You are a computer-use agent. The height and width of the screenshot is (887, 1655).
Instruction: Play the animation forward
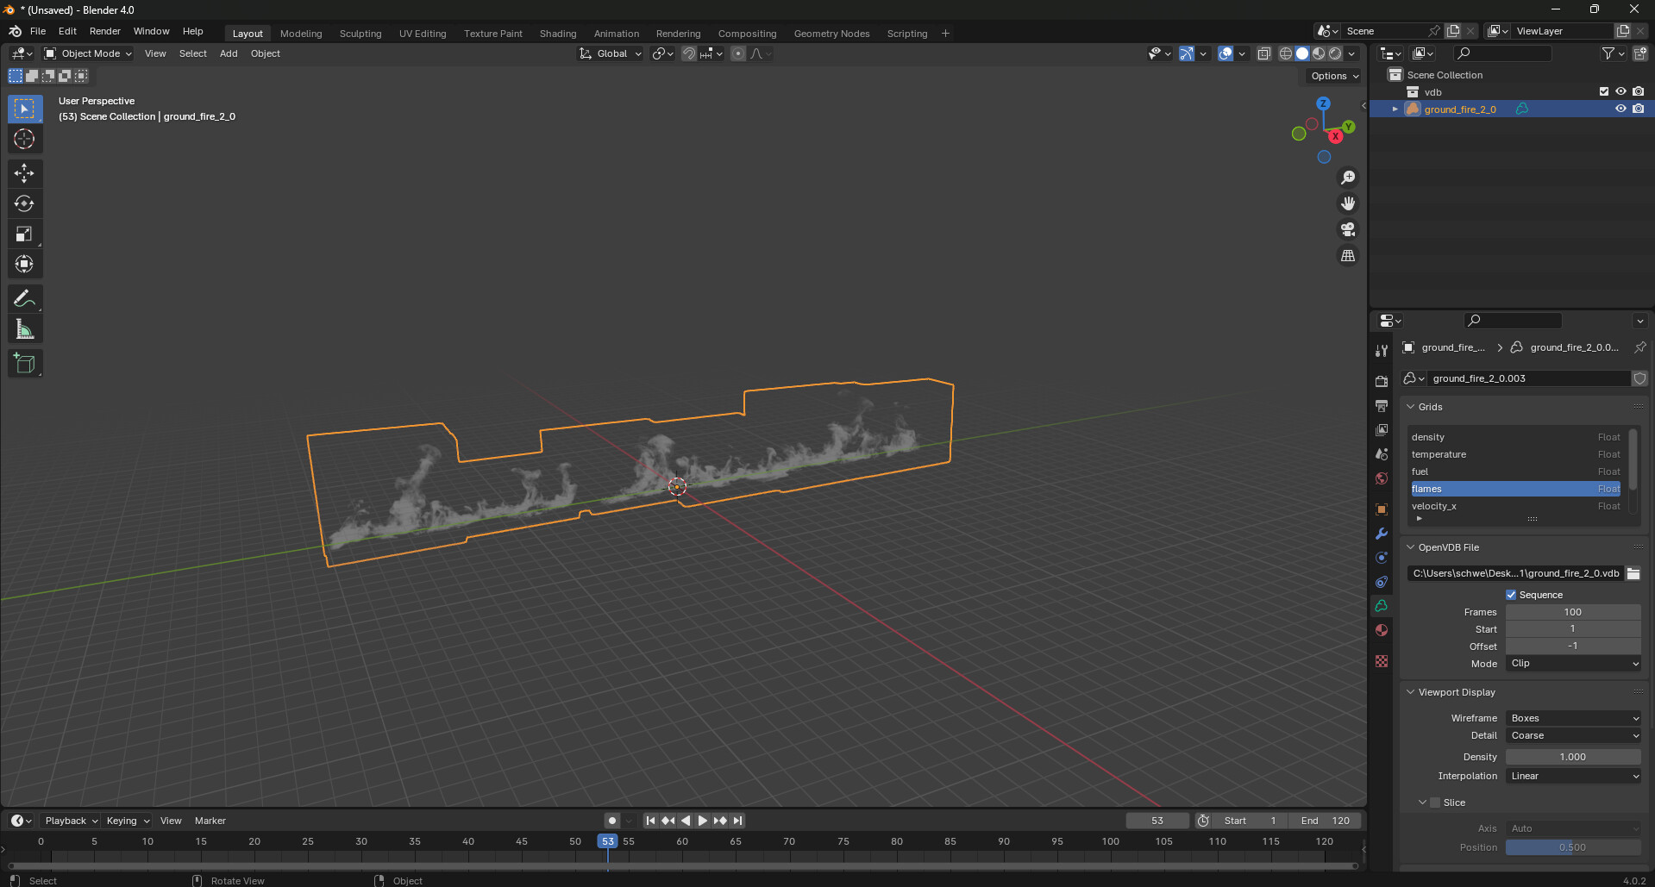[702, 821]
